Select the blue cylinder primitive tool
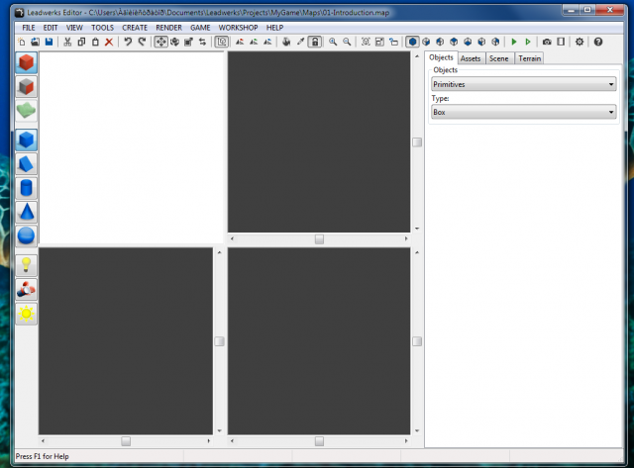The width and height of the screenshot is (634, 468). click(27, 188)
